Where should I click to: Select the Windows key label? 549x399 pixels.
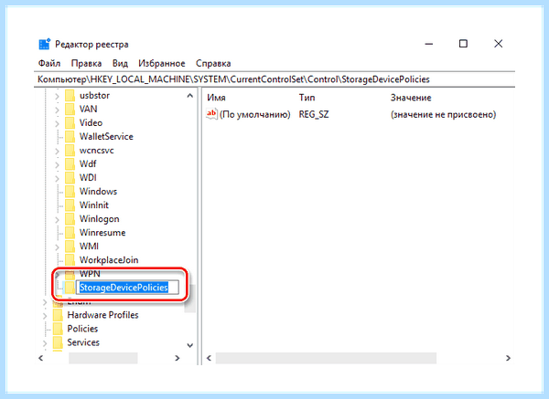99,192
